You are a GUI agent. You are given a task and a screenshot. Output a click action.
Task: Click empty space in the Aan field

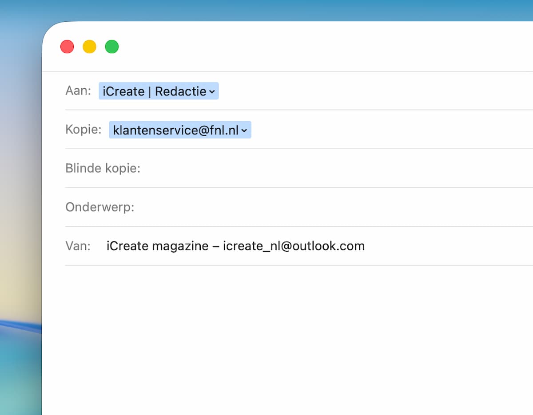click(x=355, y=91)
